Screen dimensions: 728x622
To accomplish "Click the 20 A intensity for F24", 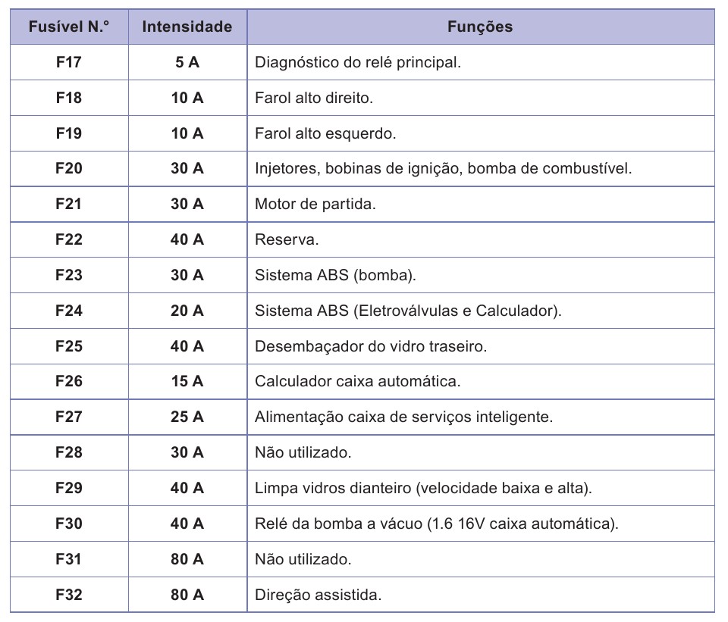I will coord(187,311).
